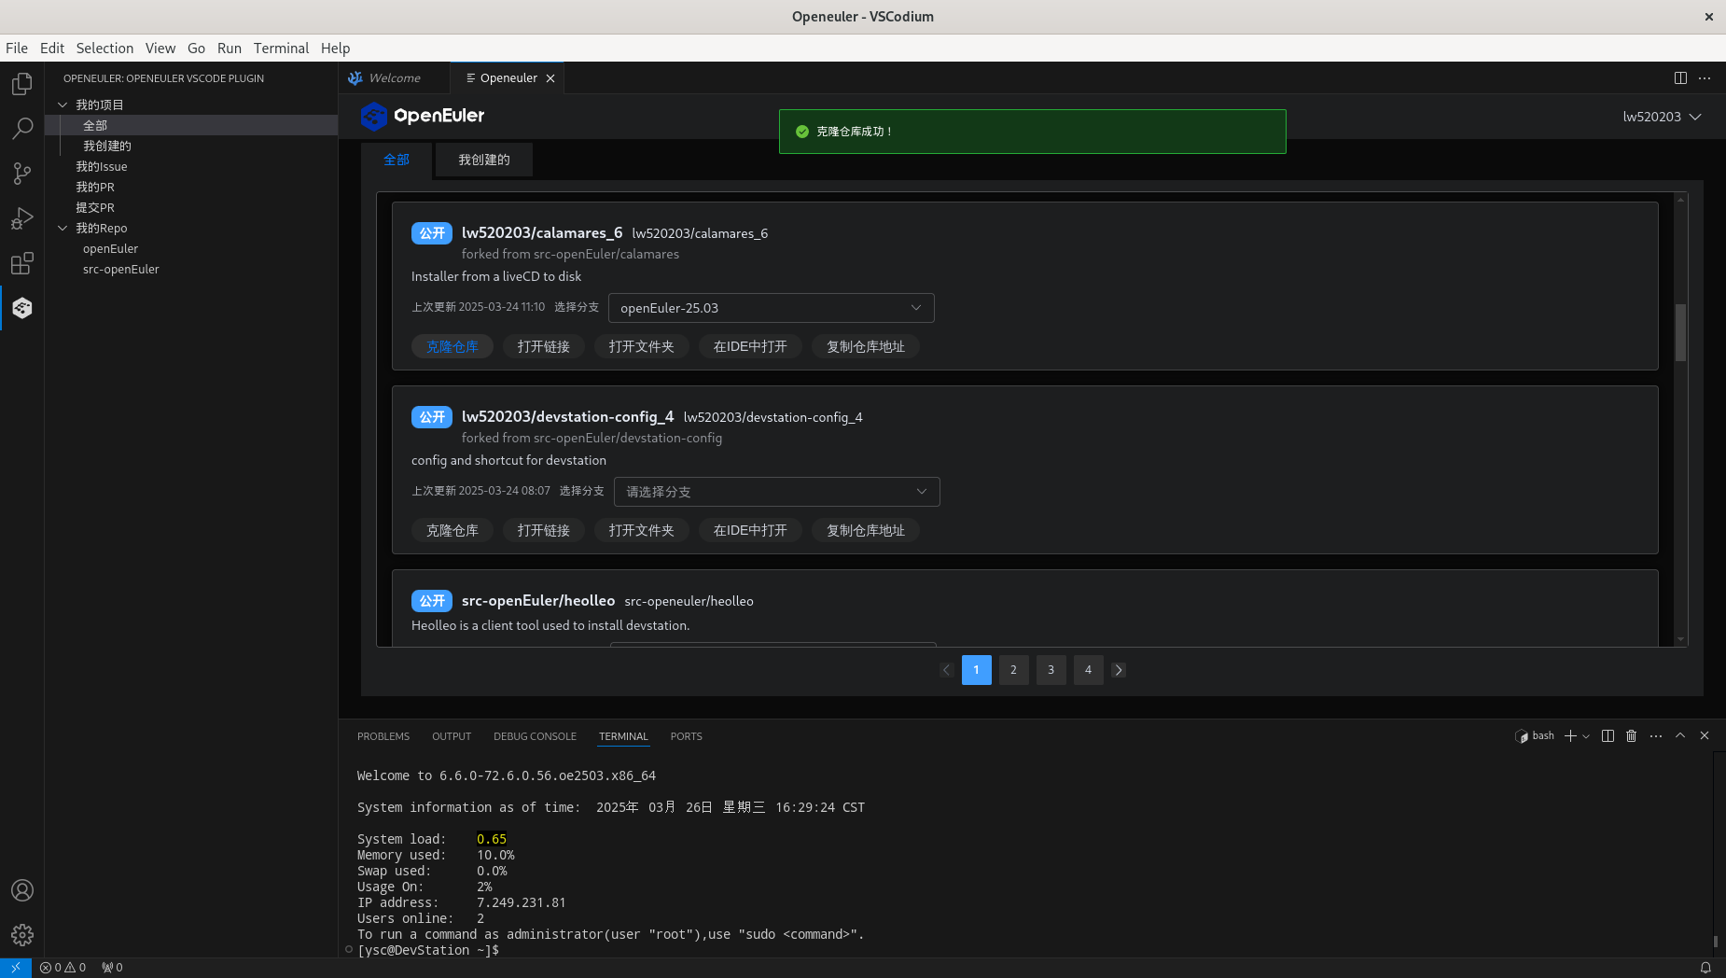Open the Run and Debug icon

click(22, 218)
